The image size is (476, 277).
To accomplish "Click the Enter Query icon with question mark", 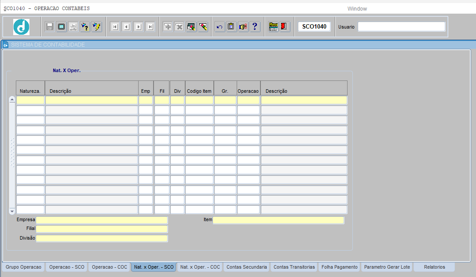I will coord(85,27).
